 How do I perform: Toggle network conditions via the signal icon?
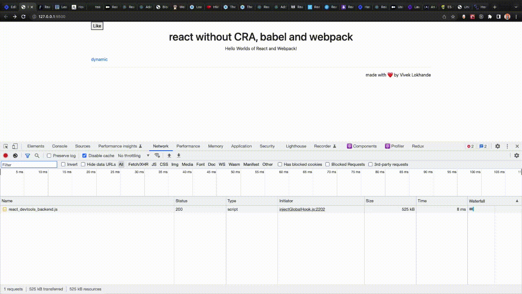tap(157, 156)
